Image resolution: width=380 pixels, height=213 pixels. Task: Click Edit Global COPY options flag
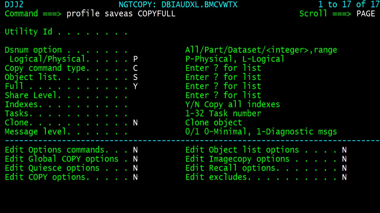(x=135, y=159)
